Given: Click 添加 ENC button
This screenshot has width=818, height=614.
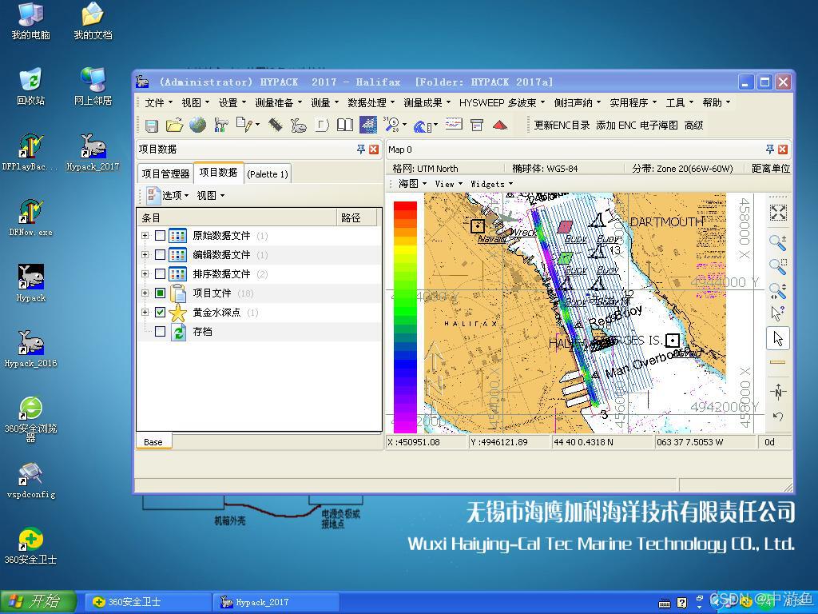Looking at the screenshot, I should point(616,126).
